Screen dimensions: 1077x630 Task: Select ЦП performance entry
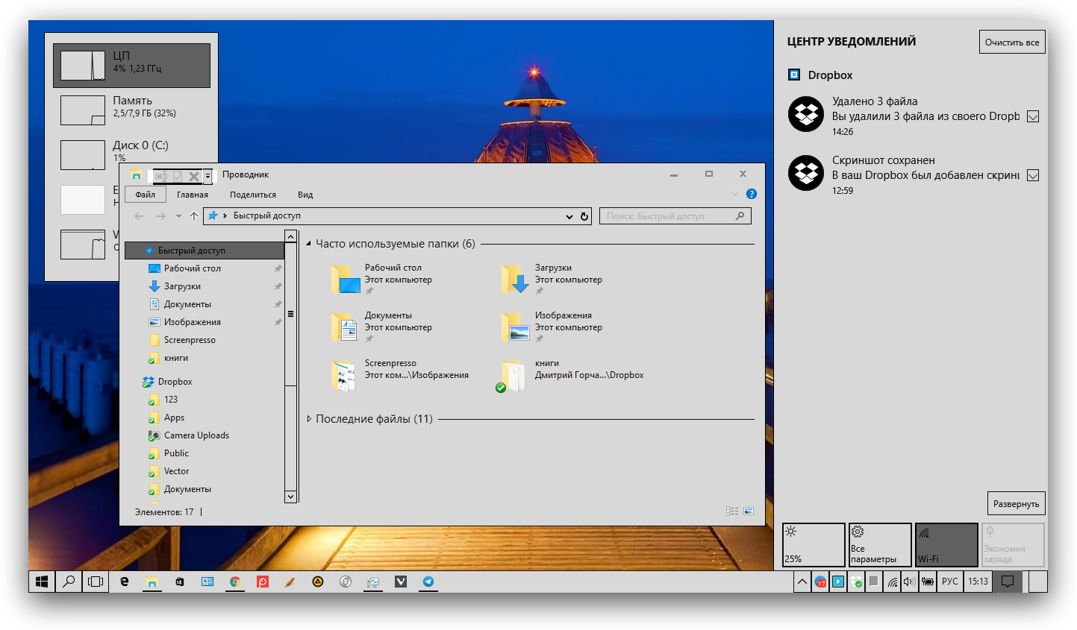coord(131,65)
